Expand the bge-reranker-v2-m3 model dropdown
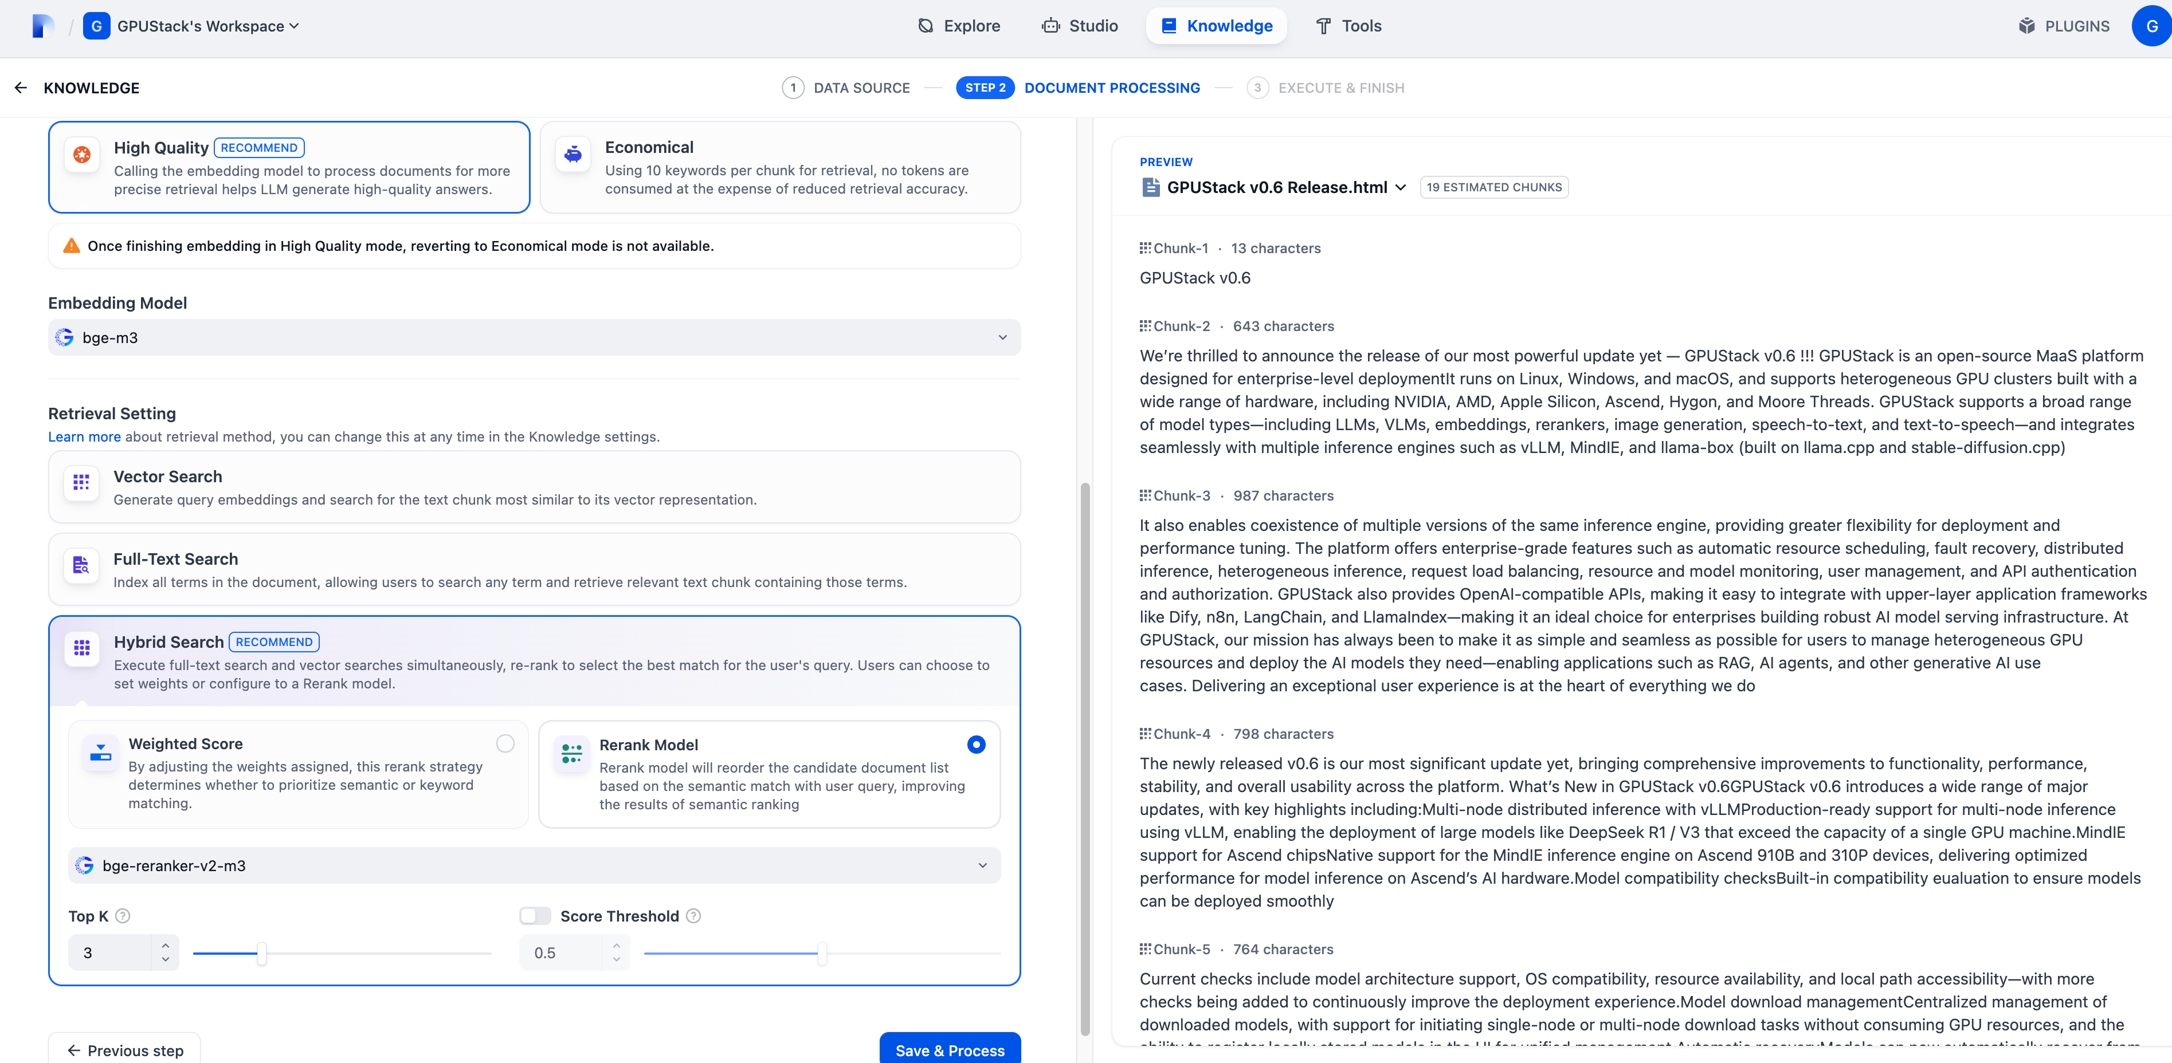This screenshot has width=2172, height=1063. tap(534, 866)
